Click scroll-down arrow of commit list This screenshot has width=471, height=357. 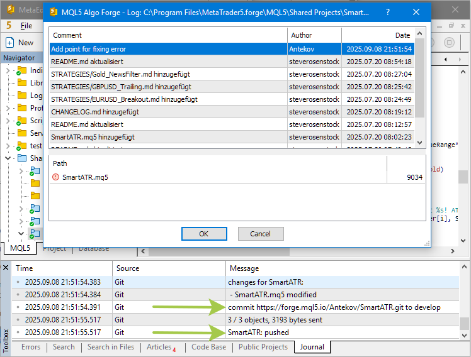[420, 143]
